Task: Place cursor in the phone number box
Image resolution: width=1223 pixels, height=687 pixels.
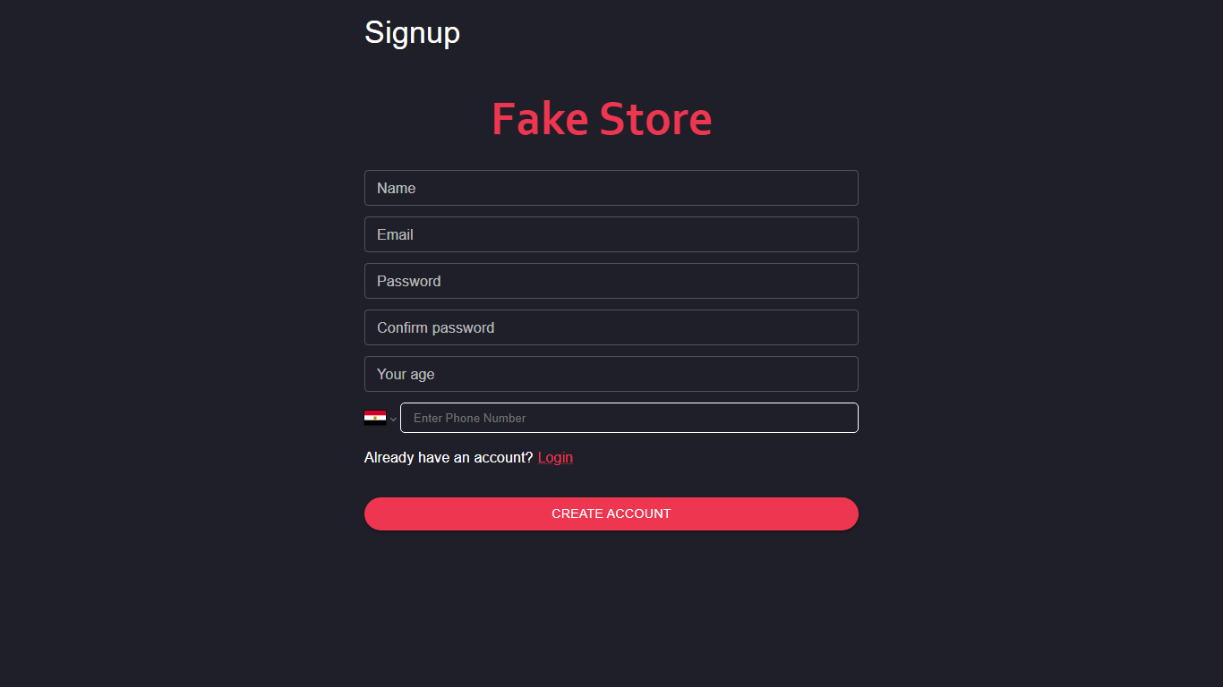Action: coord(629,418)
